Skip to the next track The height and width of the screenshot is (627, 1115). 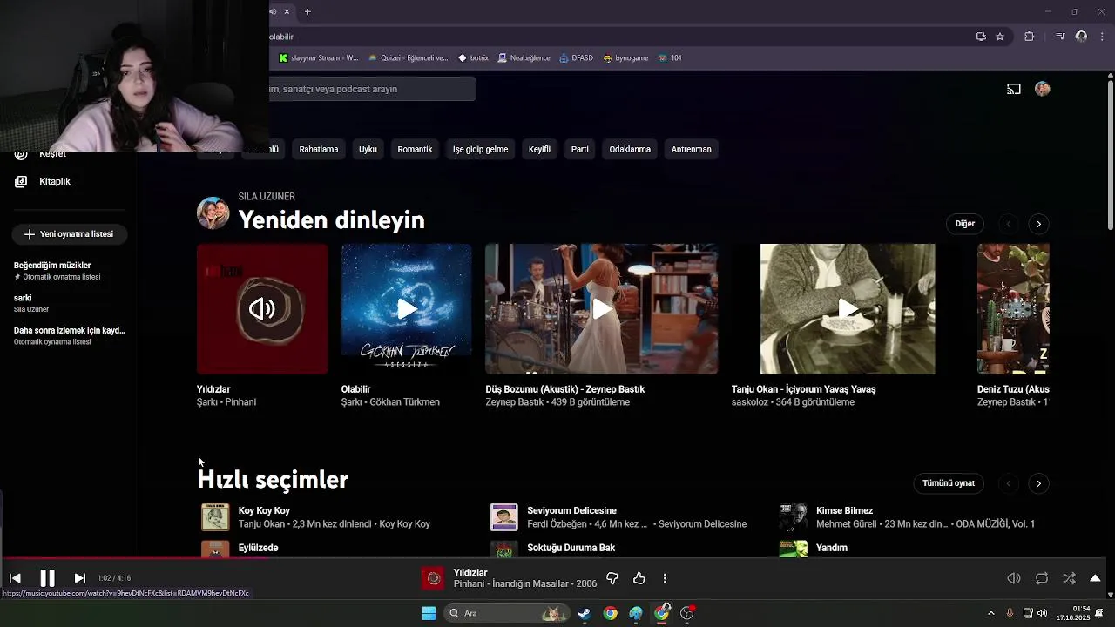tap(79, 578)
